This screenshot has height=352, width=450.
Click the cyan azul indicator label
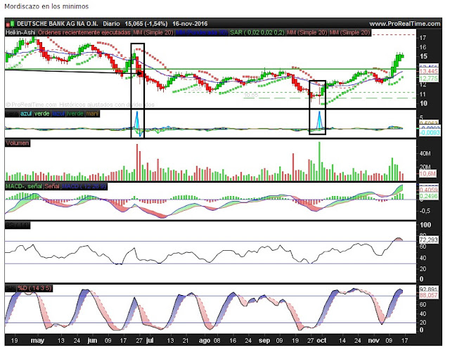(x=26, y=114)
